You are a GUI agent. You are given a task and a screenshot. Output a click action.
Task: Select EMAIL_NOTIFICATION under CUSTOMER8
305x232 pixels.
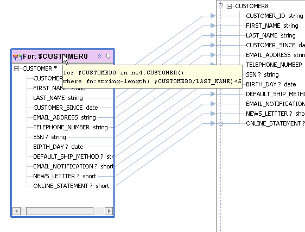click(x=276, y=104)
